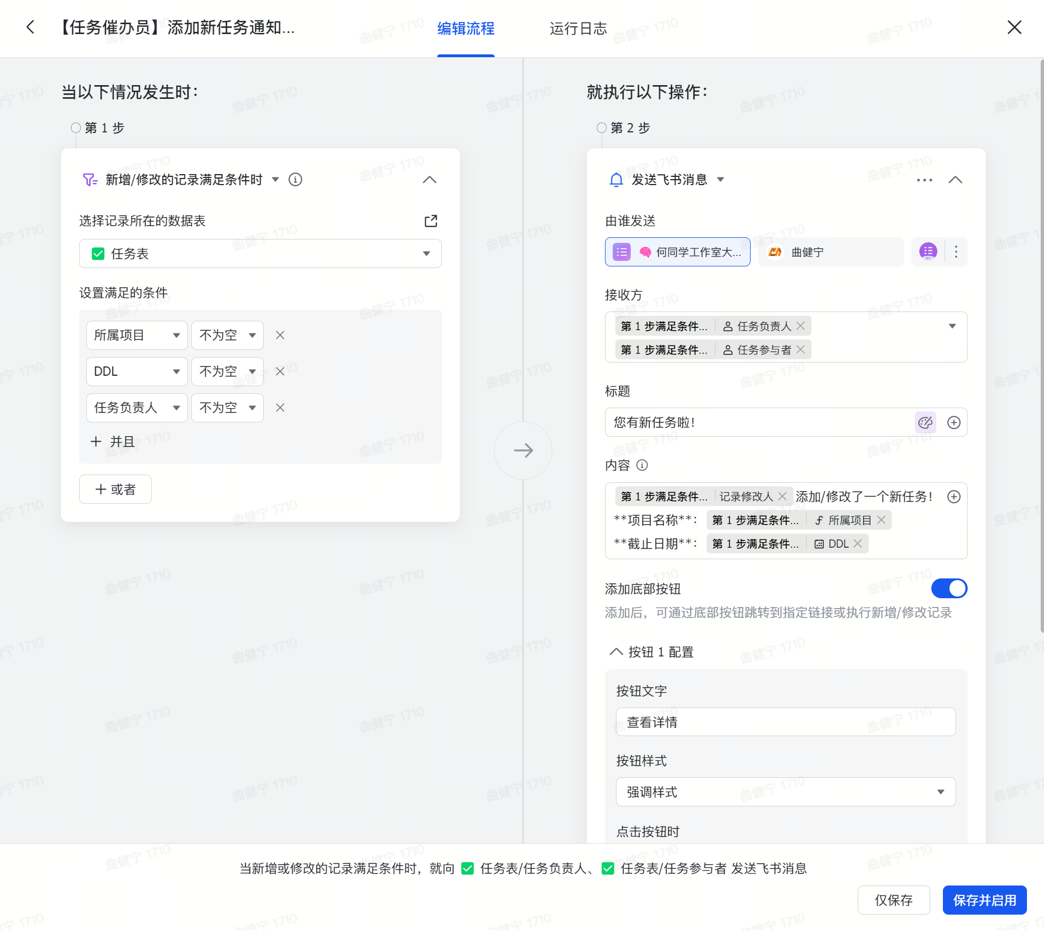Click the 保存并启用 button
Screen dimensions: 1044x930
coord(984,900)
